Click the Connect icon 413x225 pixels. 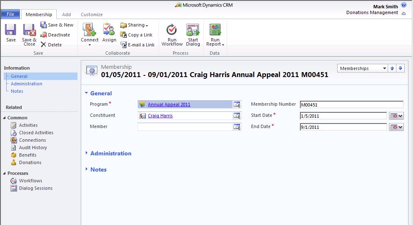pos(89,30)
